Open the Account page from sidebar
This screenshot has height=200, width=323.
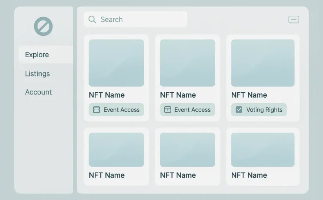point(38,92)
